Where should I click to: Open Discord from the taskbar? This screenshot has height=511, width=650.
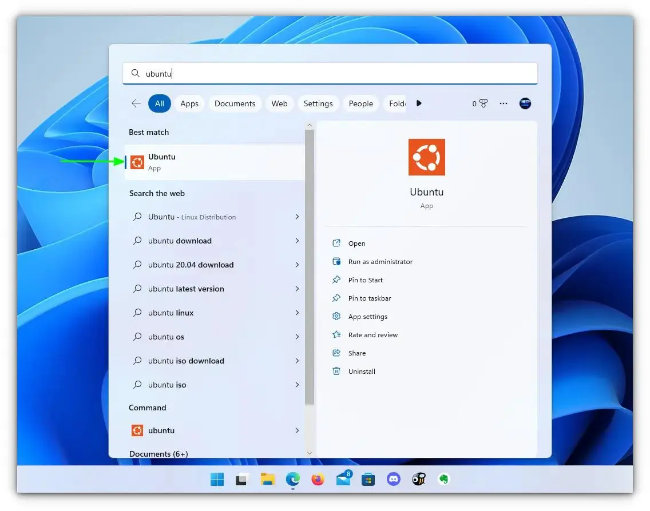click(x=394, y=479)
